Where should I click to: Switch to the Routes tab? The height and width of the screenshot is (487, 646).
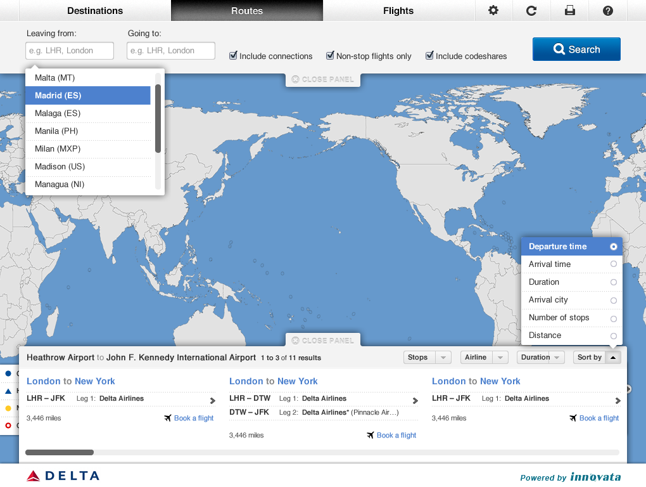tap(247, 11)
